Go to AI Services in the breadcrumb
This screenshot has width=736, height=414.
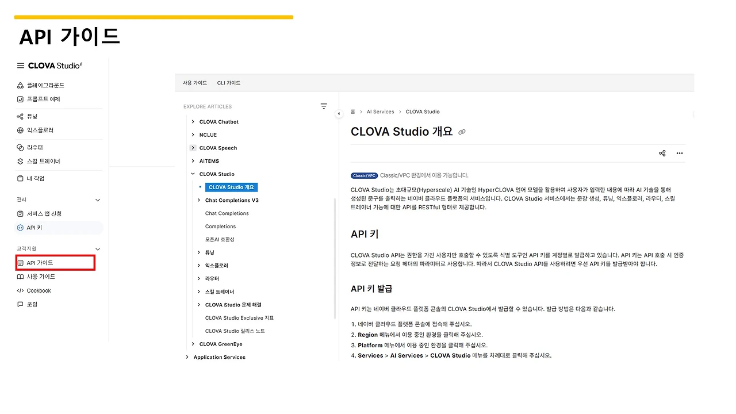pyautogui.click(x=381, y=112)
